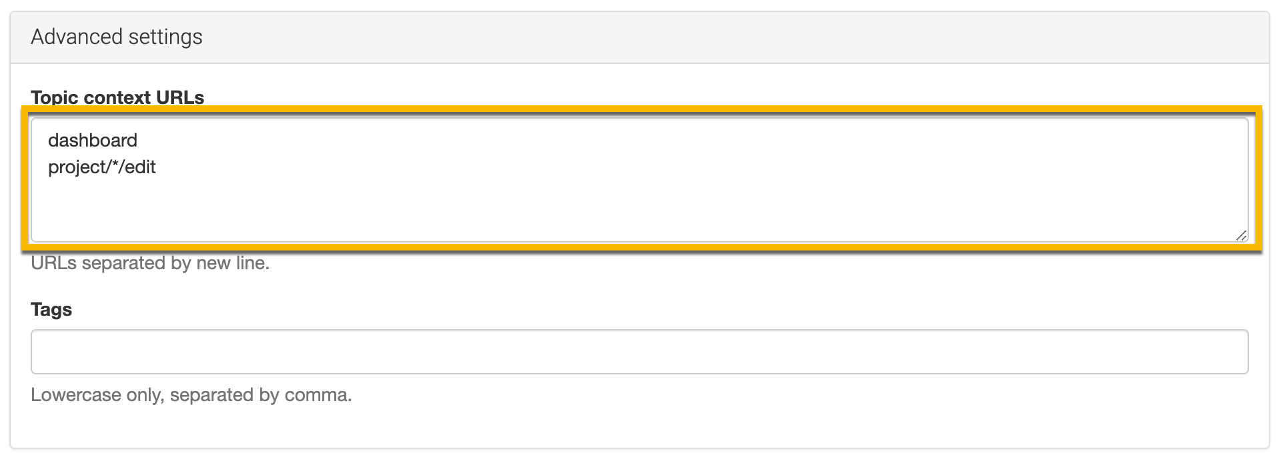This screenshot has width=1281, height=457.
Task: Click the 'dashboard' line in textarea
Action: (x=93, y=141)
